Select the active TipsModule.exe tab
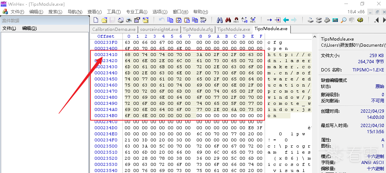386x173 pixels. pyautogui.click(x=271, y=29)
